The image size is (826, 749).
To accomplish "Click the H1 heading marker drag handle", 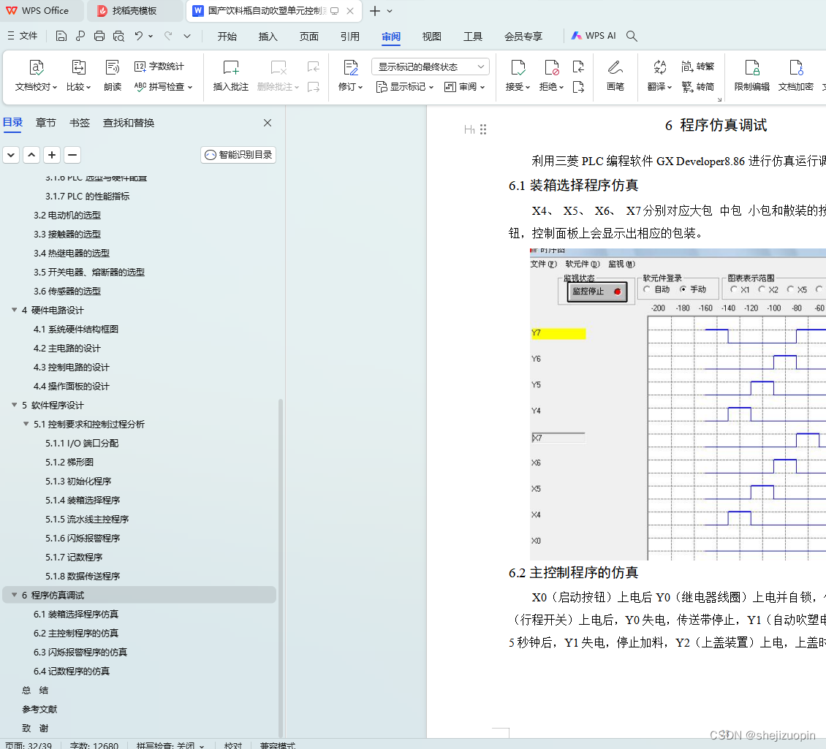I will pyautogui.click(x=483, y=129).
